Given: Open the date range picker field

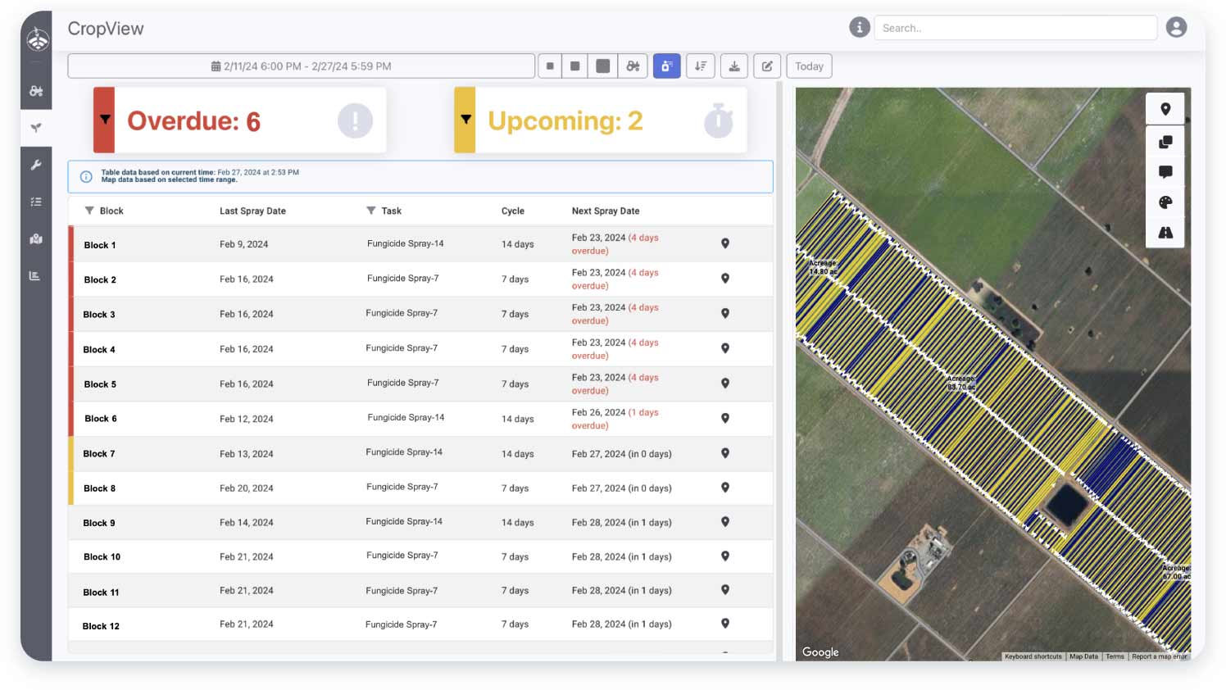Looking at the screenshot, I should (301, 66).
